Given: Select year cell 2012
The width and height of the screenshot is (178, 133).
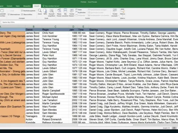Looking at the screenshot, I should pyautogui.click(x=73, y=110).
